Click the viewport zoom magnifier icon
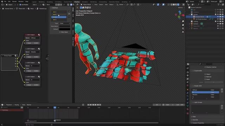Image resolution: width=225 pixels, height=126 pixels. coord(183,21)
